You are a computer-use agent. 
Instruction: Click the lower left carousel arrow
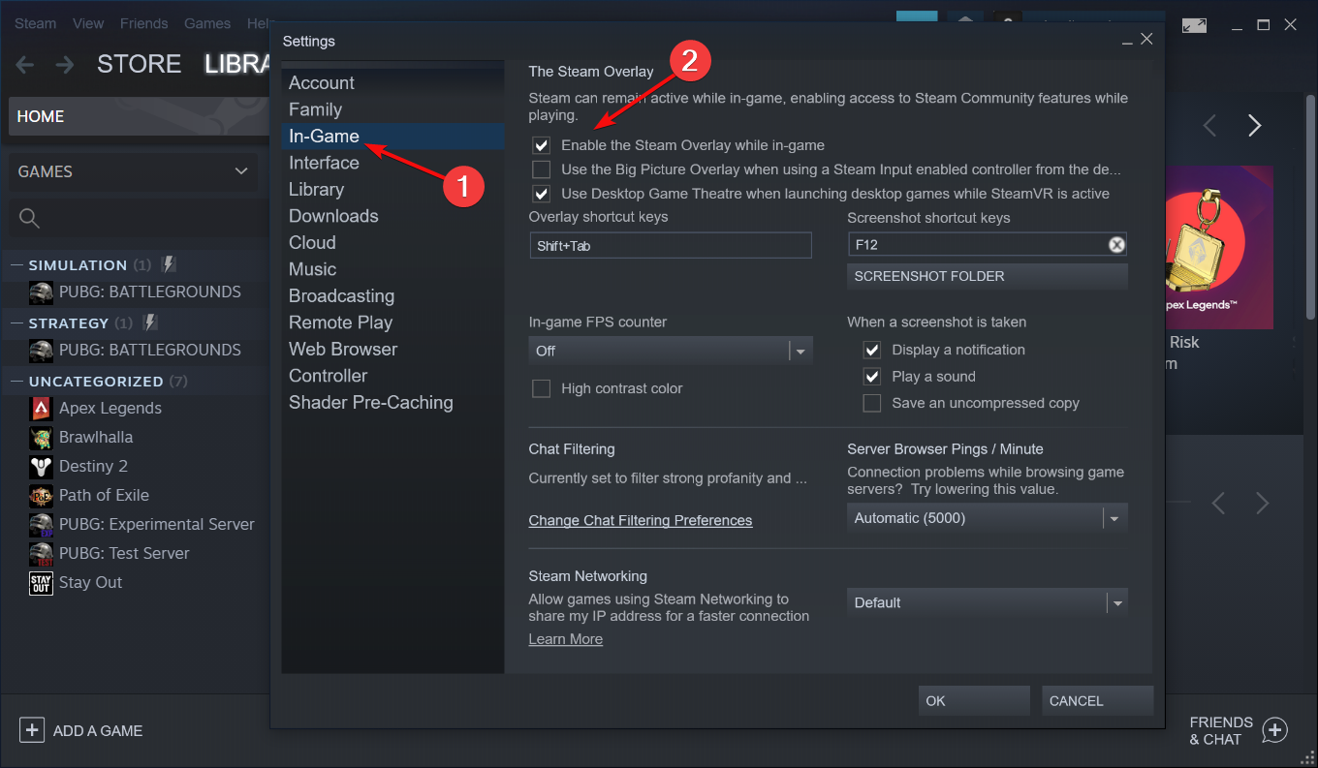1218,503
